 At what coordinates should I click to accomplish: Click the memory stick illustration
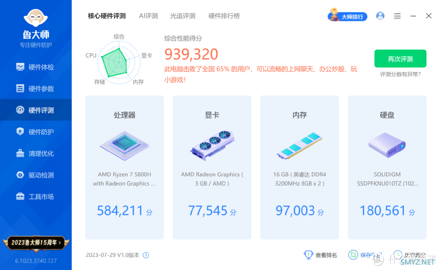(299, 146)
